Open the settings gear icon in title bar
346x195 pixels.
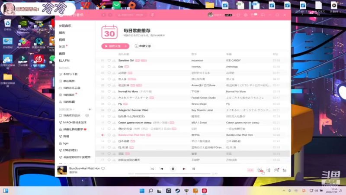(x=246, y=15)
